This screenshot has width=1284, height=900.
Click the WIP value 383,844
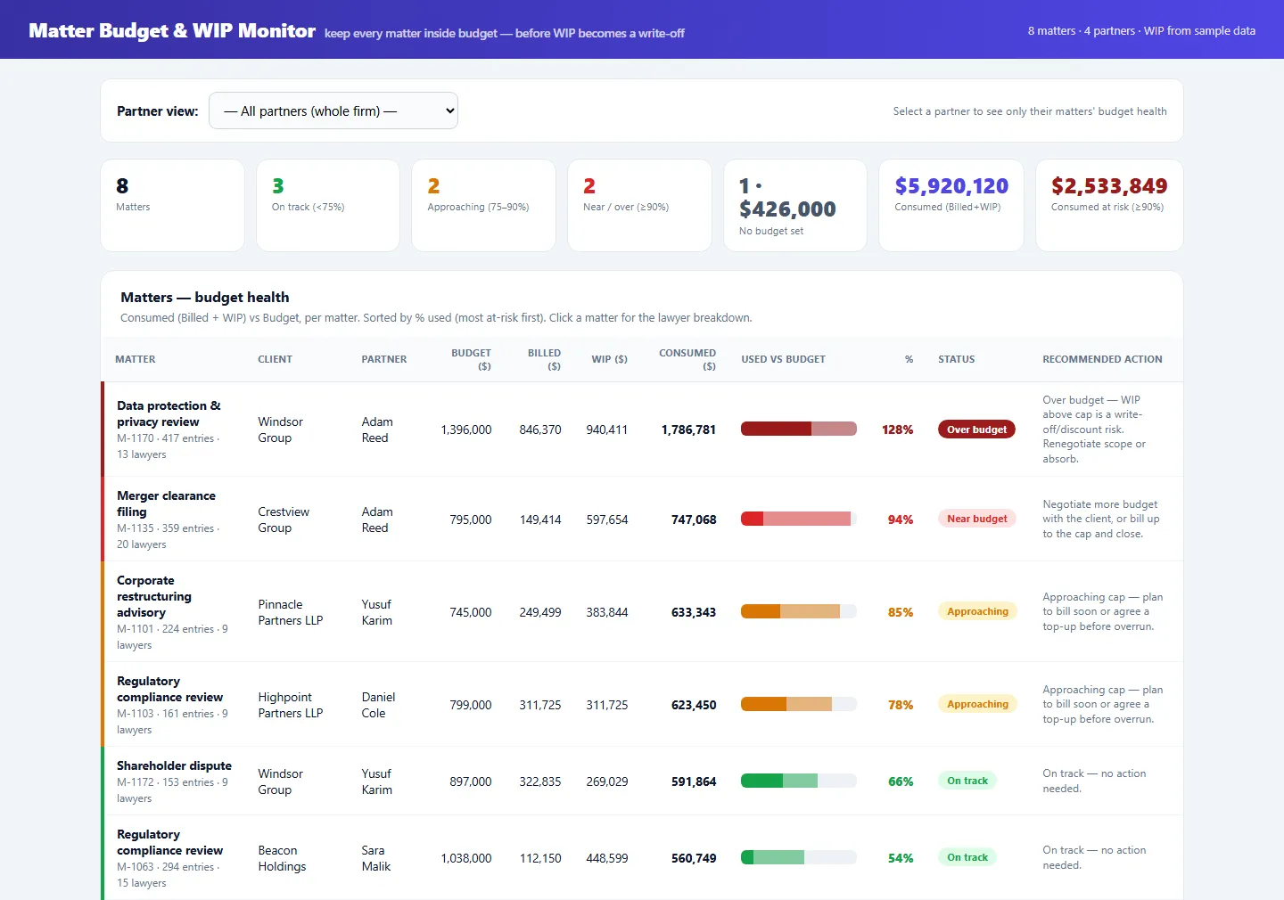tap(607, 612)
